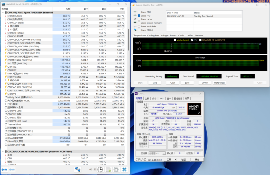Click the GPU icon beside Stress GPU(s)
Screen dimensions: 270x175
point(135,30)
